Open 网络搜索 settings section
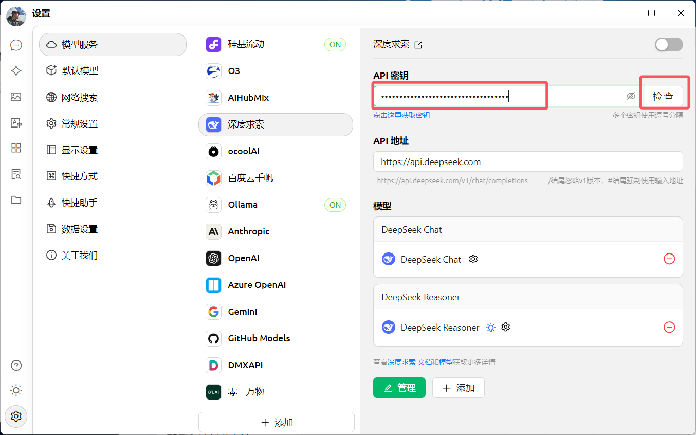This screenshot has width=696, height=435. tap(113, 97)
